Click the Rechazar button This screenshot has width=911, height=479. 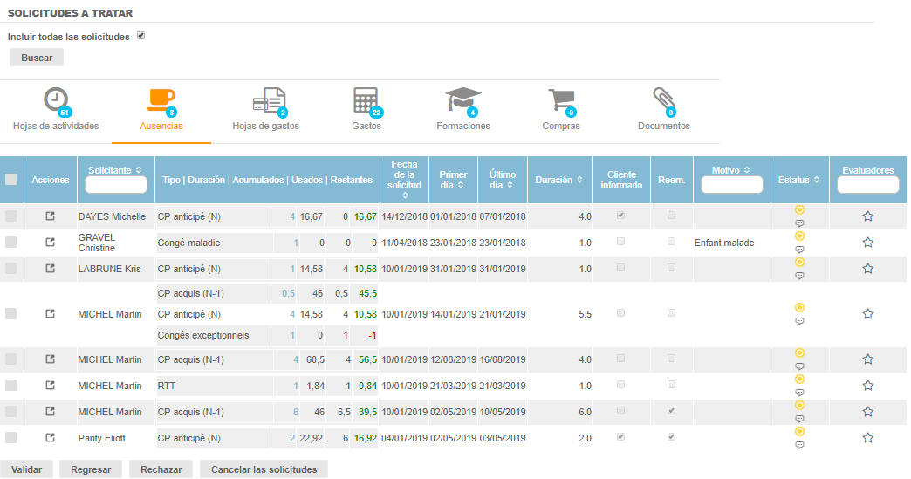pyautogui.click(x=161, y=469)
